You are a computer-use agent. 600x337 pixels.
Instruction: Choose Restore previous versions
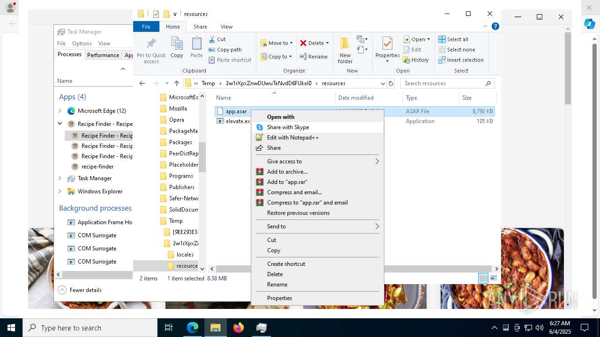pos(317,213)
